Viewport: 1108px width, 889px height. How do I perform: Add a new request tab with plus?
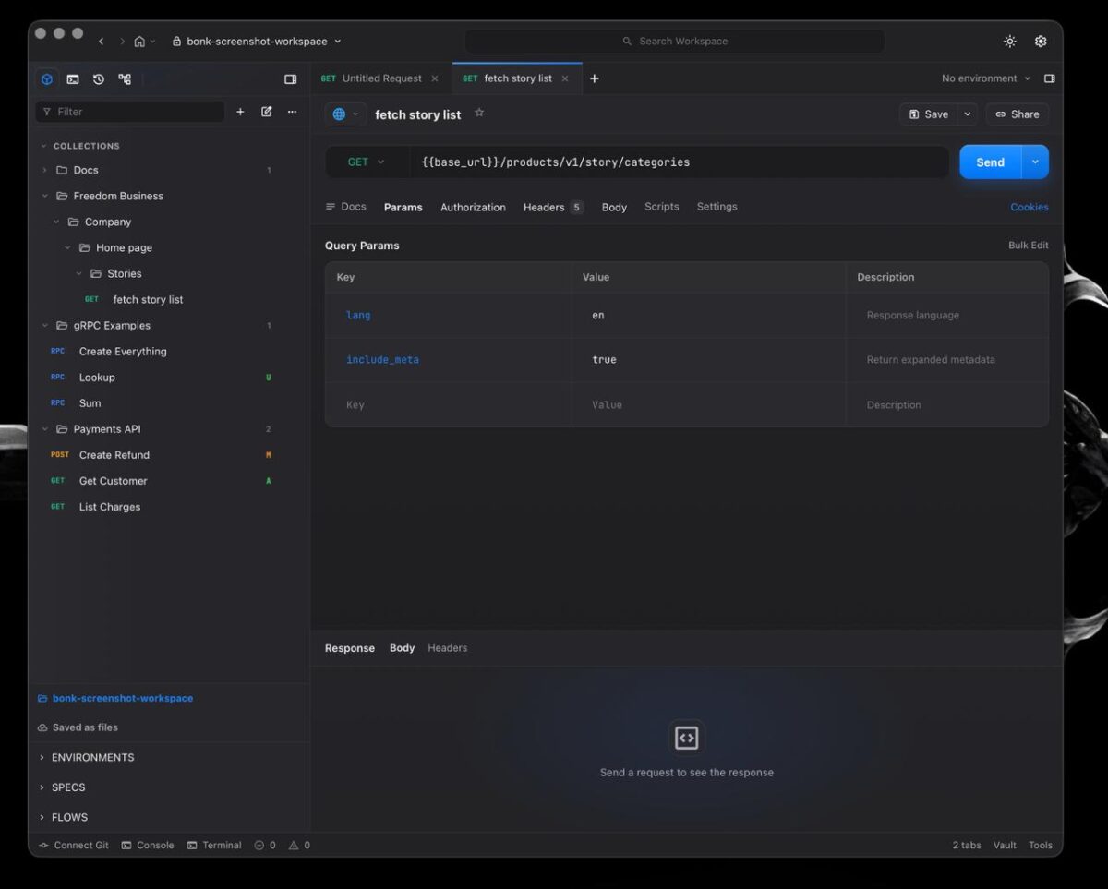pyautogui.click(x=594, y=78)
